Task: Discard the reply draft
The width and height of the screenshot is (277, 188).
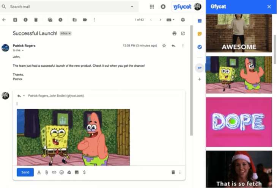Action: 173,172
